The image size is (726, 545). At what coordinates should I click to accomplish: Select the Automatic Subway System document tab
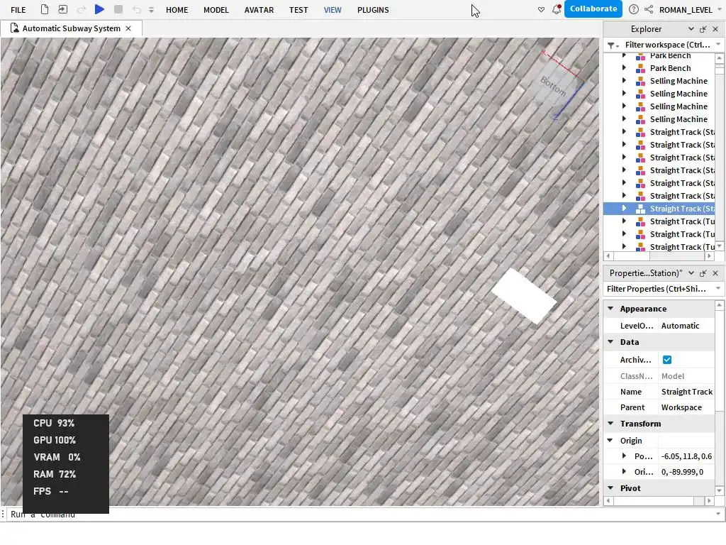[x=71, y=28]
